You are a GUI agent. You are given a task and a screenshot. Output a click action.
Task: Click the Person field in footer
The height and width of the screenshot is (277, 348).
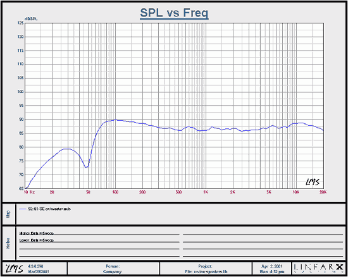coord(113,266)
